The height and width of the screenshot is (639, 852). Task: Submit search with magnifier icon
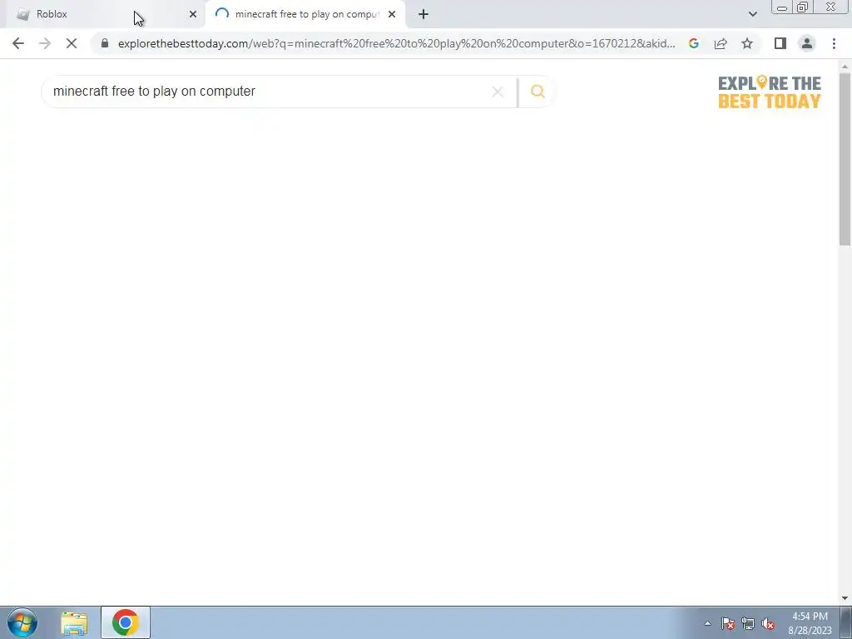[x=537, y=92]
